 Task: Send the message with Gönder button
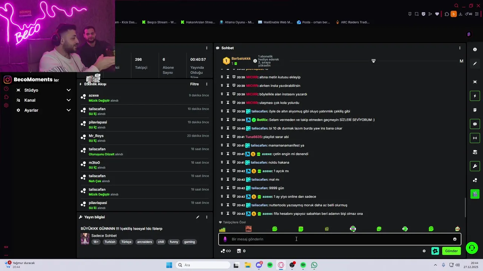pyautogui.click(x=451, y=251)
